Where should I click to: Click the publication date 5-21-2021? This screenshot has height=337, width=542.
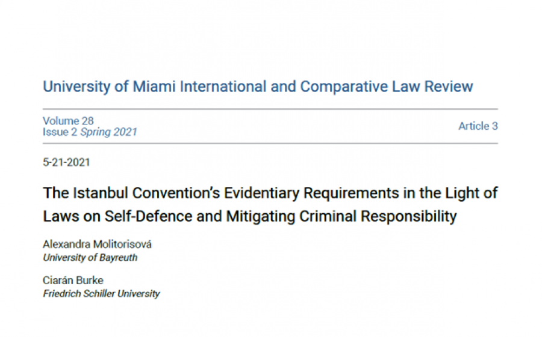pos(67,162)
